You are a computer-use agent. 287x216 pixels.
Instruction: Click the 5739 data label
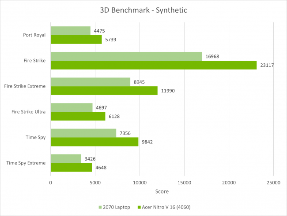pyautogui.click(x=110, y=40)
